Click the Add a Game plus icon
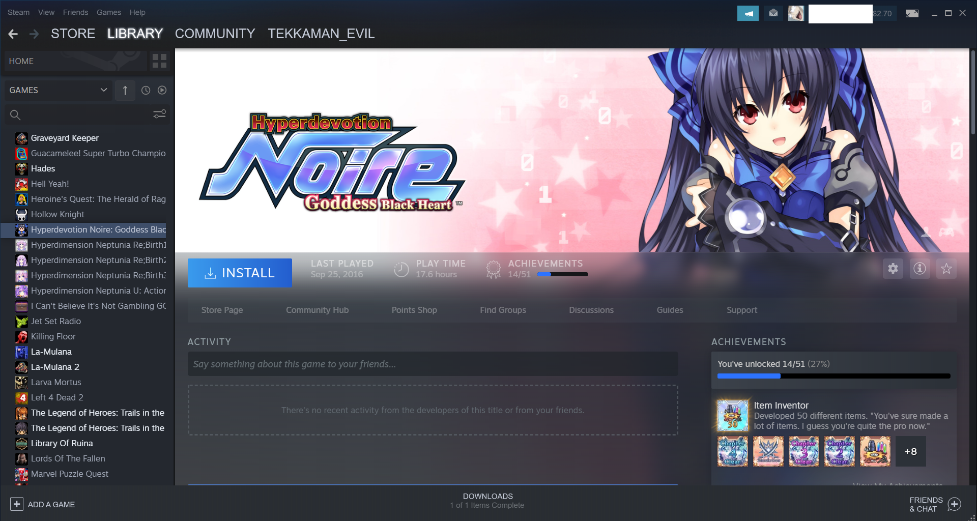Image resolution: width=977 pixels, height=521 pixels. point(17,504)
